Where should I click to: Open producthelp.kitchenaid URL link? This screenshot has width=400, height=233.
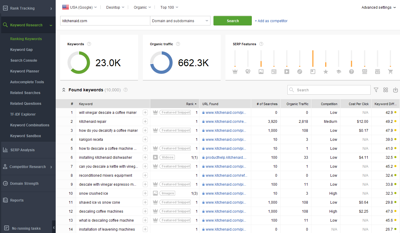226,158
